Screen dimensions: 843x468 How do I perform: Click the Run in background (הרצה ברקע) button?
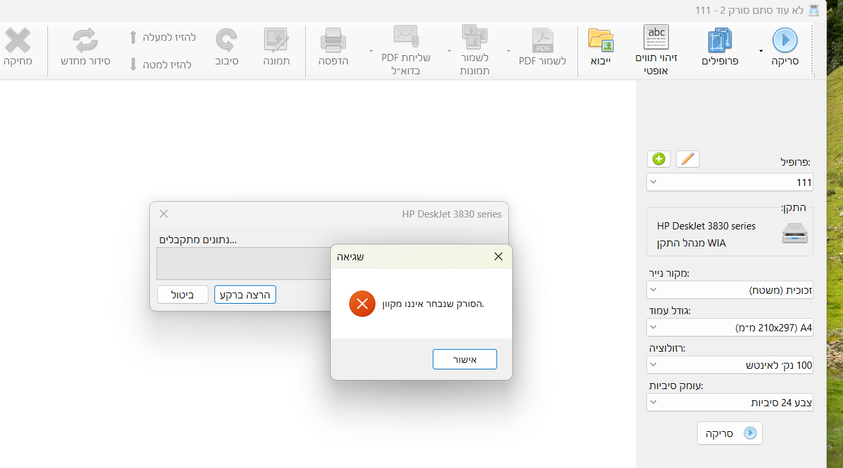click(245, 294)
